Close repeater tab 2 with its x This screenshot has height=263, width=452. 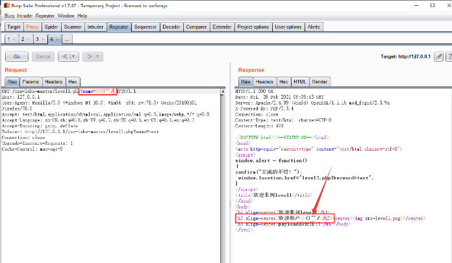[29, 40]
